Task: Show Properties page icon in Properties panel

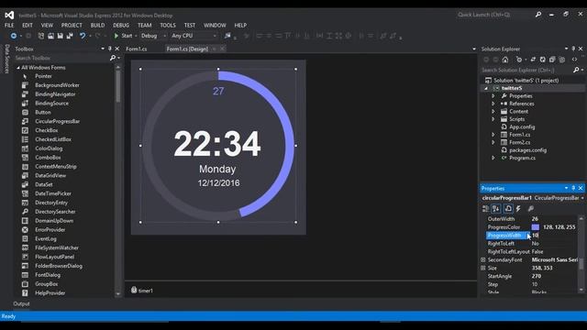Action: click(x=508, y=208)
